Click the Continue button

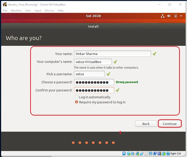170,124
